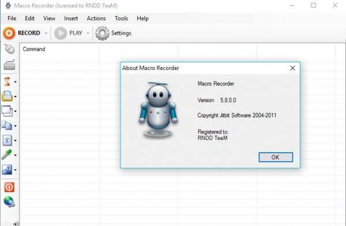The image size is (346, 226).
Task: Close the About Macro Recorder dialog
Action: point(292,68)
